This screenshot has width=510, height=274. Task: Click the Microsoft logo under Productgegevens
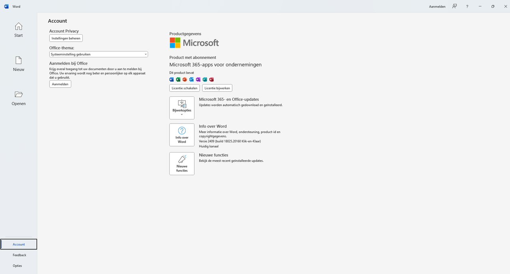pos(194,43)
